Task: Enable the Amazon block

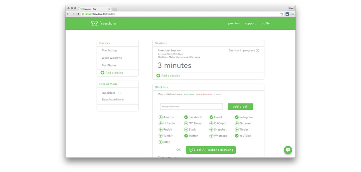Action: coord(160,117)
